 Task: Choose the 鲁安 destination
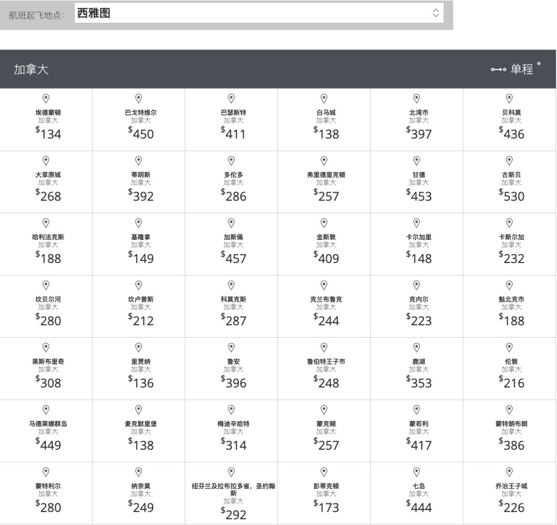pyautogui.click(x=234, y=362)
